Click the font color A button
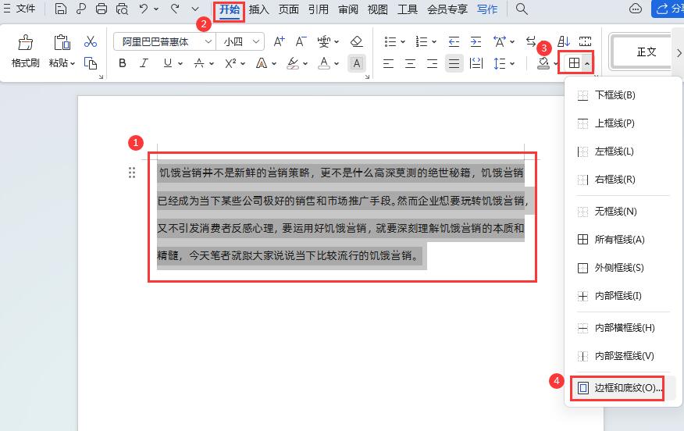Image resolution: width=684 pixels, height=431 pixels. [324, 63]
